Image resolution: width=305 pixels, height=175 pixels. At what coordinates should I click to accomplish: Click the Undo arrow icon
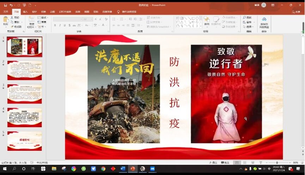coord(11,5)
